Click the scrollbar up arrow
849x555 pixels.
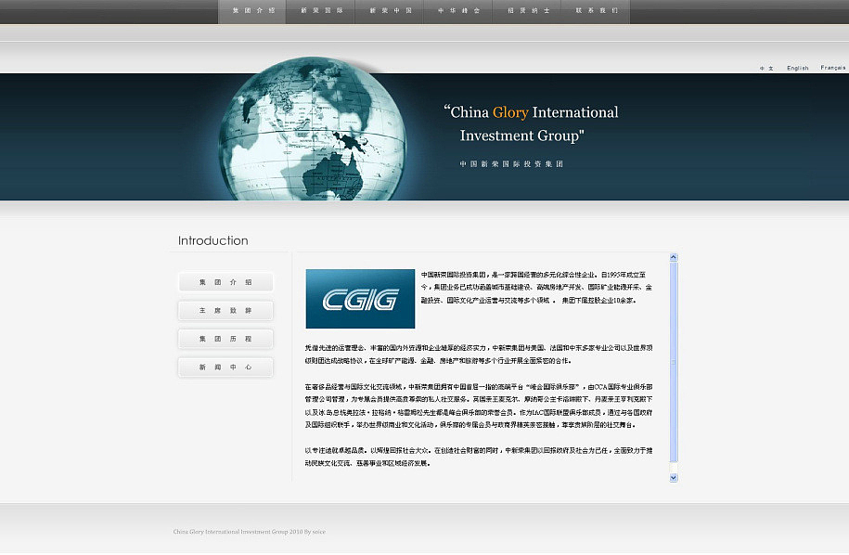(674, 258)
